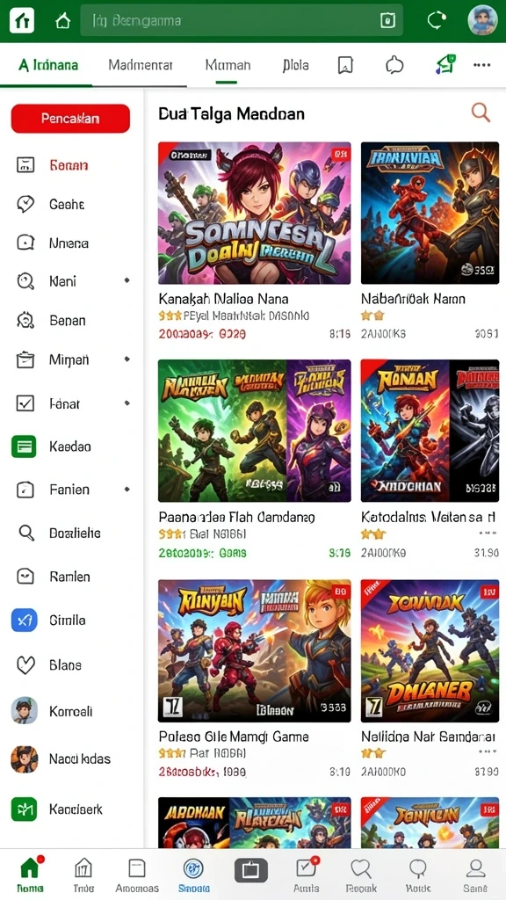Open the Saine profile tab in the bottom bar

tap(475, 875)
